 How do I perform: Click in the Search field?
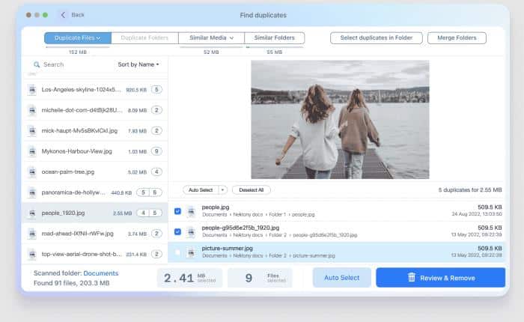coord(72,64)
